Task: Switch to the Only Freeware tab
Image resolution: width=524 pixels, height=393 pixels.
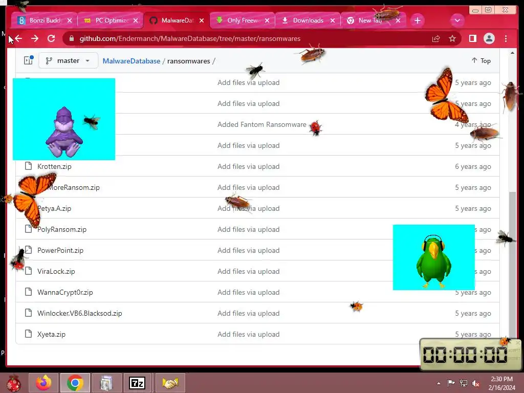Action: point(242,20)
